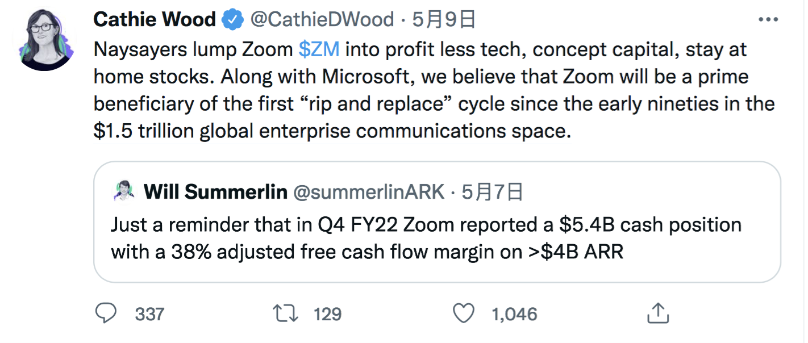
Task: Go to Cathie Wood's profile via display name
Action: coord(154,20)
